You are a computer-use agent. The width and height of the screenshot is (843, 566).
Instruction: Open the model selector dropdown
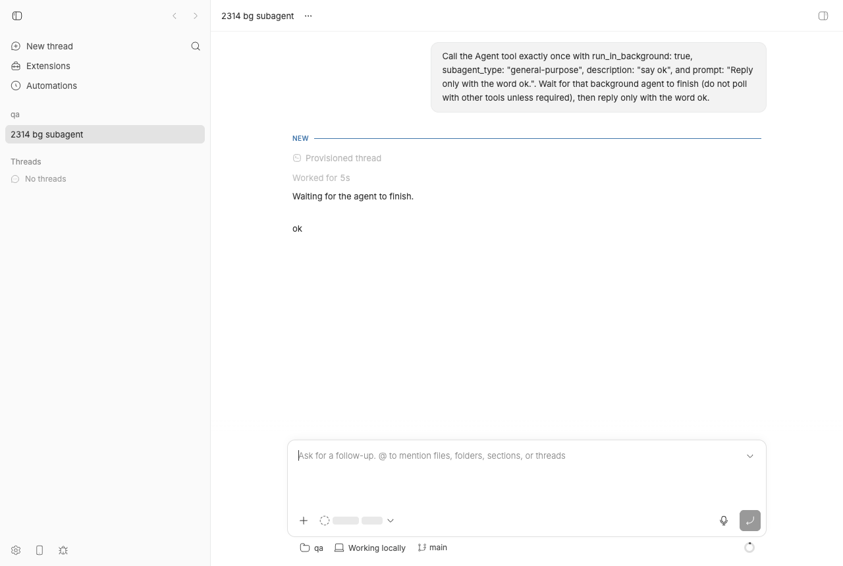357,521
